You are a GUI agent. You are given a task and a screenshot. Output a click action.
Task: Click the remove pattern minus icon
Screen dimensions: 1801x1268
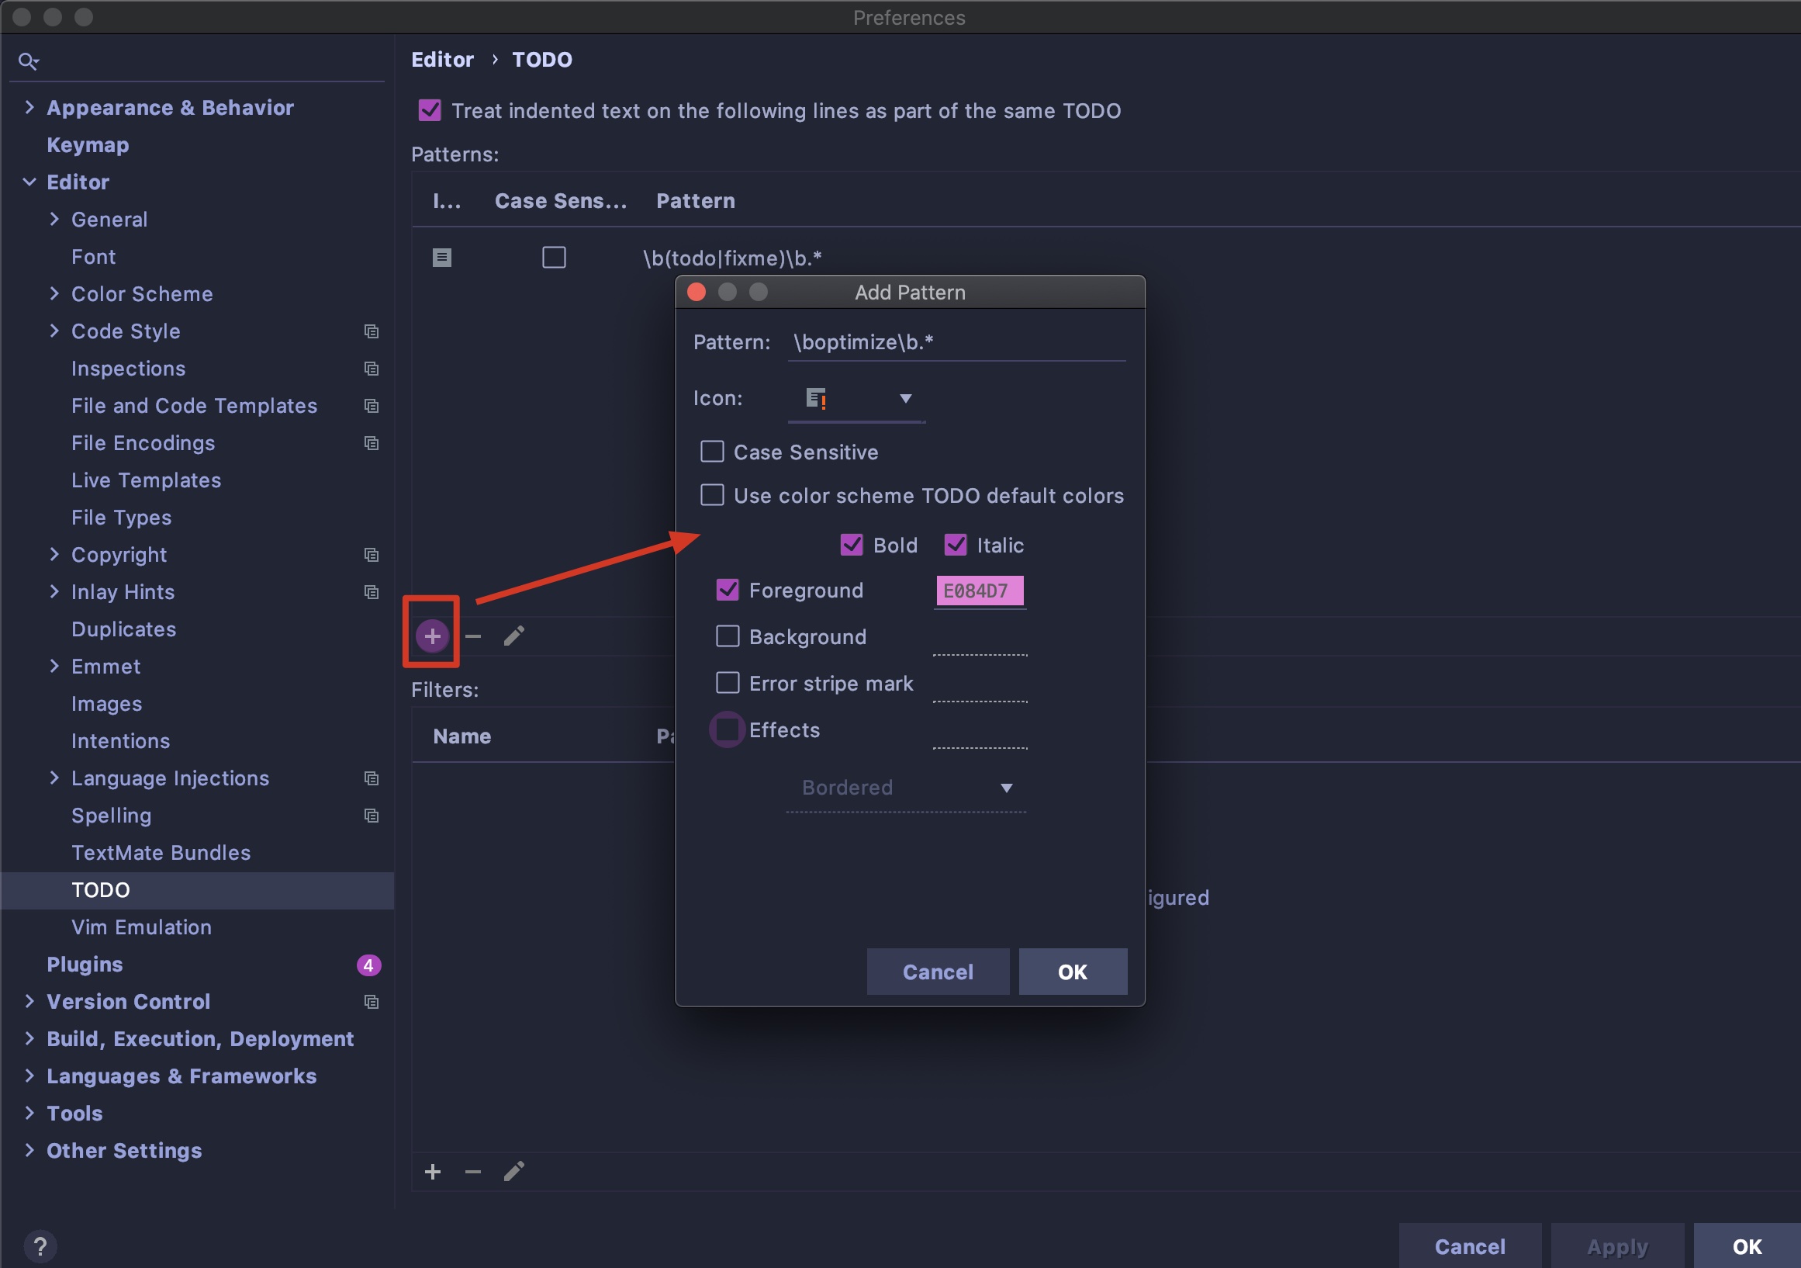[x=473, y=636]
